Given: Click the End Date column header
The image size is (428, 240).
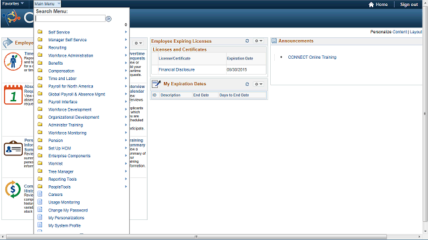Looking at the screenshot, I should coord(201,95).
